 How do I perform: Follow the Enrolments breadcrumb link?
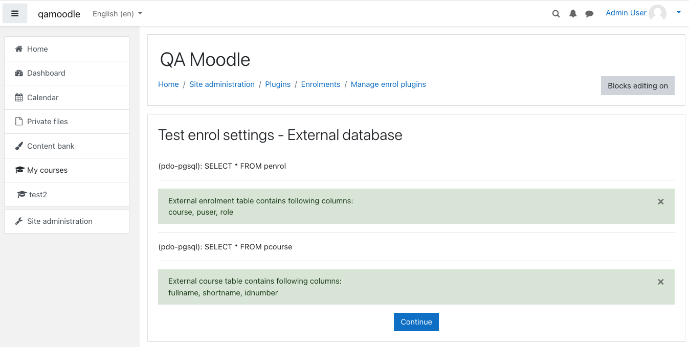tap(321, 84)
